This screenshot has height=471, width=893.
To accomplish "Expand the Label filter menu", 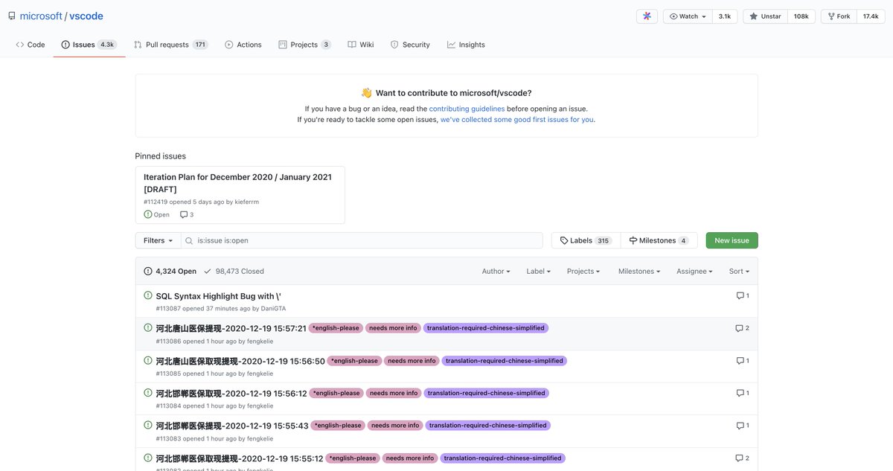I will [538, 272].
